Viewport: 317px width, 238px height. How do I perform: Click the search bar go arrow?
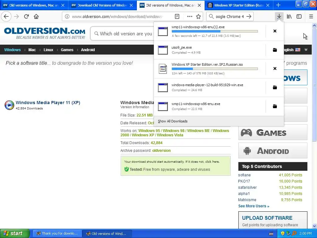249,16
